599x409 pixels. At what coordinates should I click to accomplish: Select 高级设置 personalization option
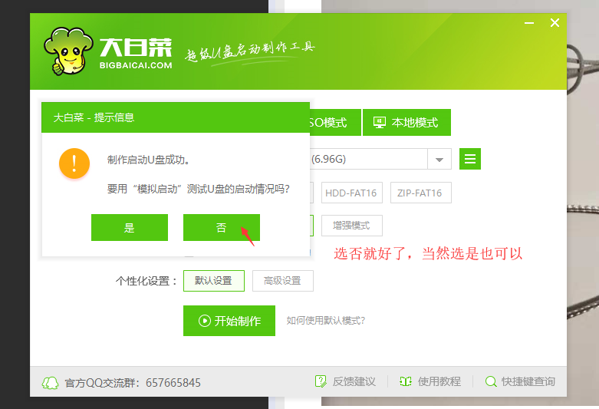coord(283,281)
